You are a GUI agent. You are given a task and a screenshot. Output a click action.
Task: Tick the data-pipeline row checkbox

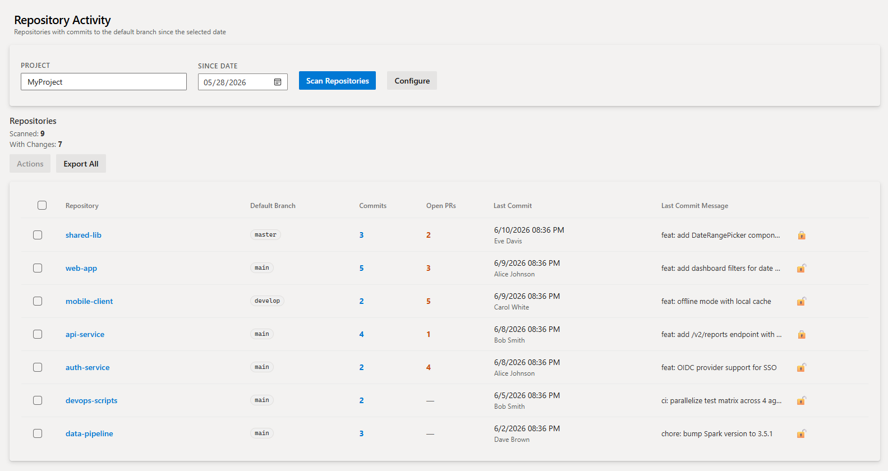coord(38,433)
